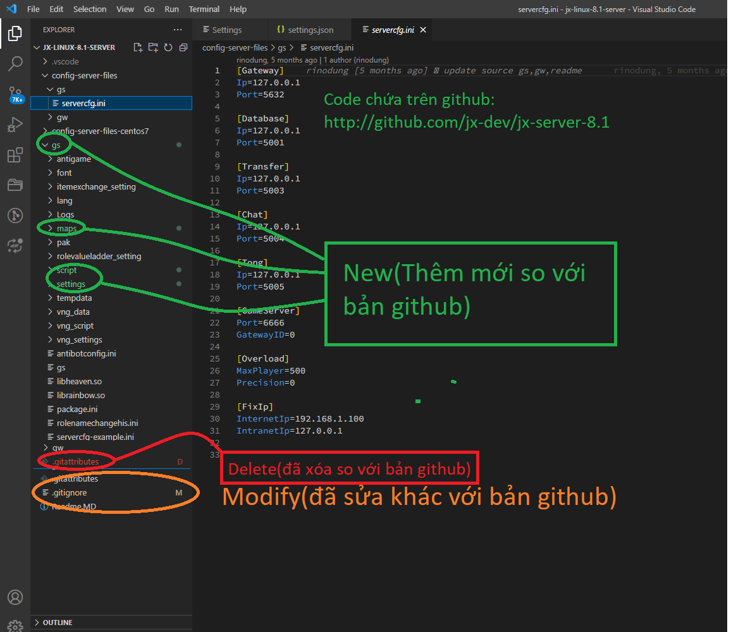Open the modified .gitignore file
The height and width of the screenshot is (632, 731).
click(x=111, y=492)
